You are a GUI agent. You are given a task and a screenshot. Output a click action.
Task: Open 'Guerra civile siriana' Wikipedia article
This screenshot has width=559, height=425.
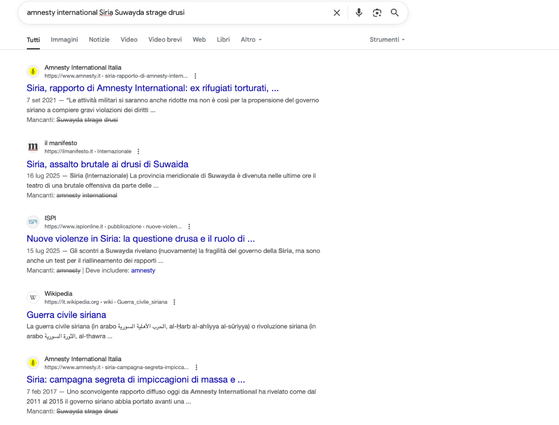coord(66,315)
